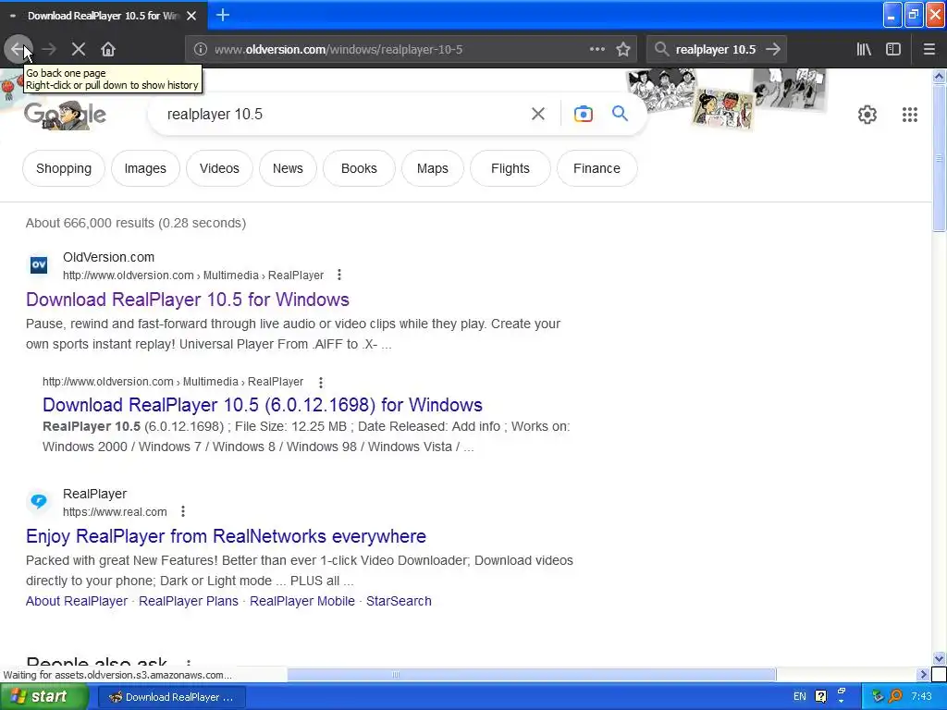Switch to Videos results
This screenshot has height=710, width=947.
click(x=219, y=168)
